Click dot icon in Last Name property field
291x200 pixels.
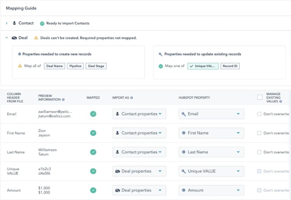[184, 152]
